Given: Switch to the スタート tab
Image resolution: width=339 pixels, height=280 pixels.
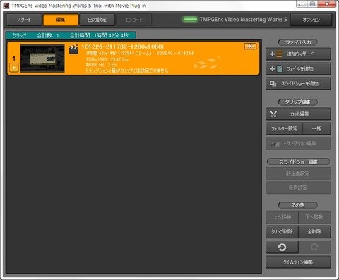Looking at the screenshot, I should [24, 20].
